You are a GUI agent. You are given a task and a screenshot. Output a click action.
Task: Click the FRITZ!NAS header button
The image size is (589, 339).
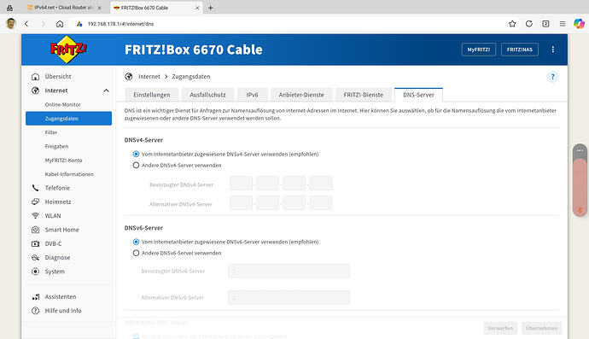tap(520, 50)
